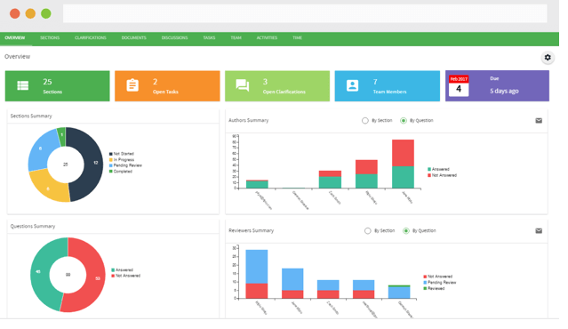Toggle Pending Review legend in Reviewers Summary
568x329 pixels.
(439, 282)
